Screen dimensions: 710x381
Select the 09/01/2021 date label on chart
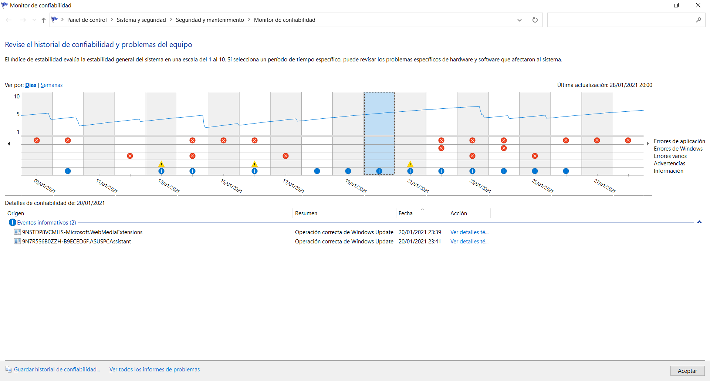pos(45,186)
